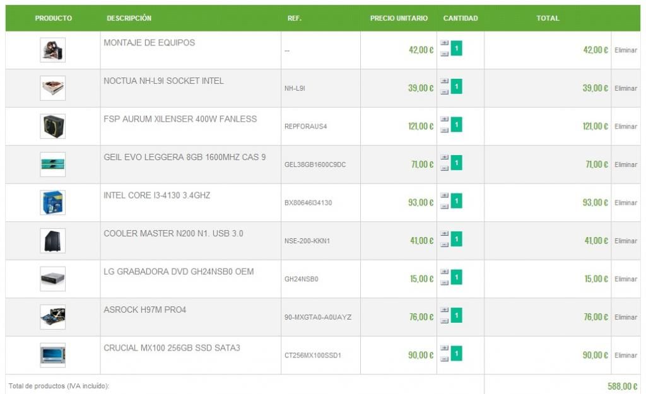Remove FSP AURUM XILENSER via Eliminar
Screen dimensions: 646x394
coord(625,126)
